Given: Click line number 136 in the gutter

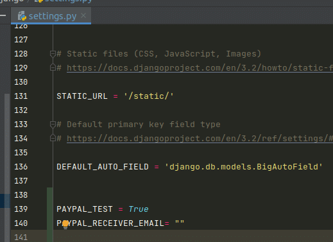Looking at the screenshot, I should coord(21,167).
